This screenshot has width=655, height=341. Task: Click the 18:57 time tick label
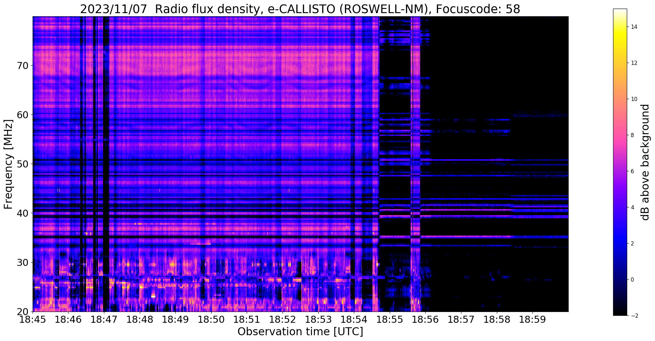point(461,319)
